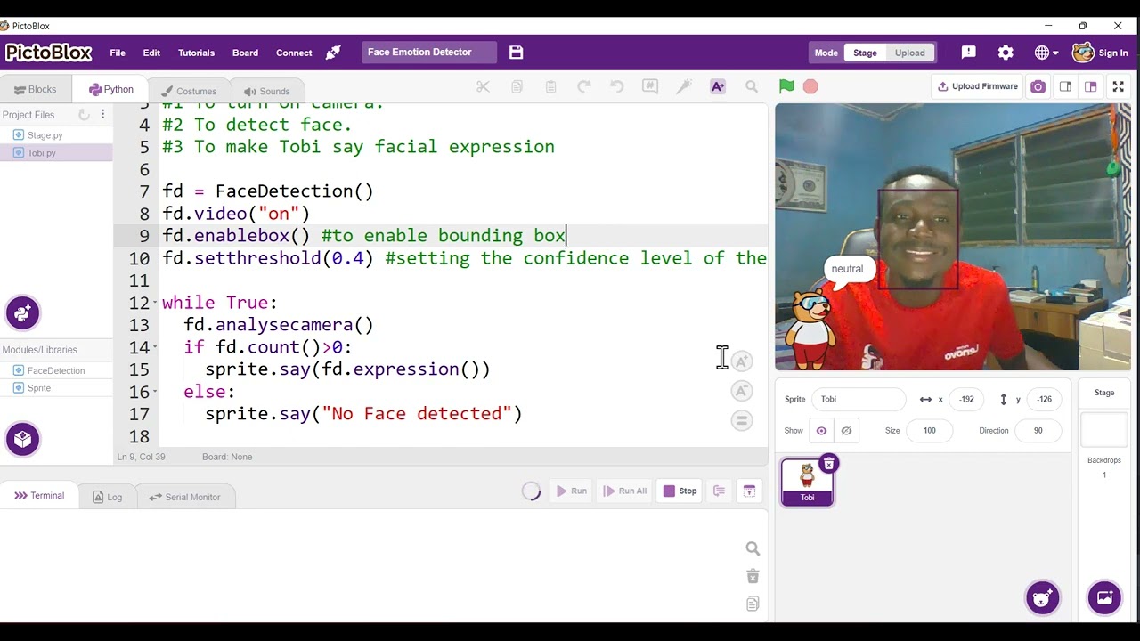Click the comment toggle hash icon
The image size is (1140, 641).
[650, 86]
